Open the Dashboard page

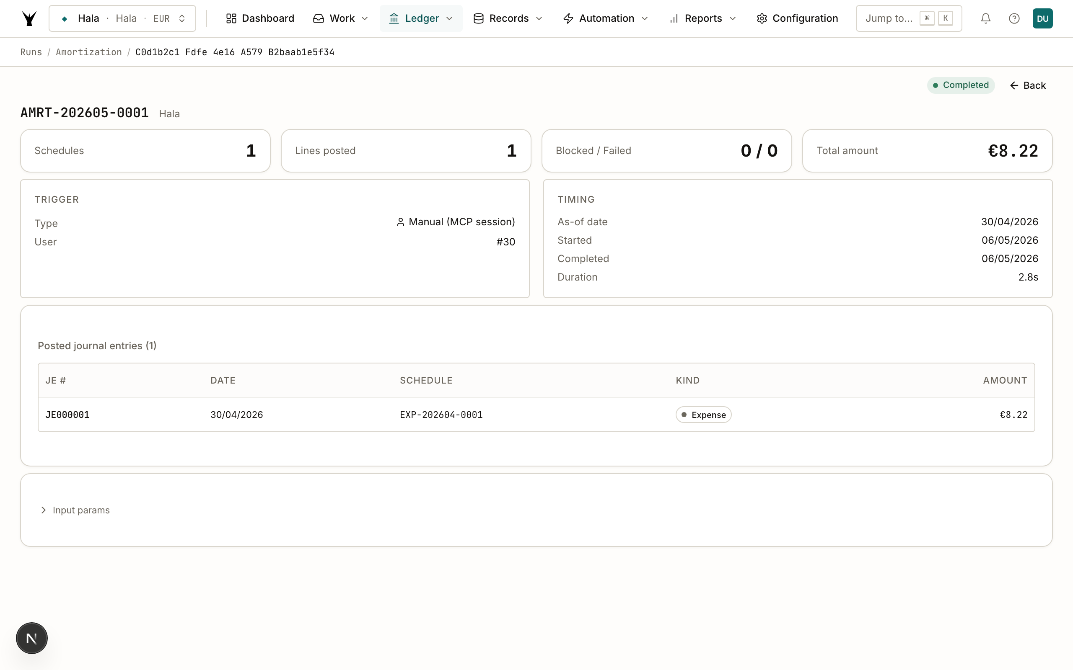pos(260,18)
